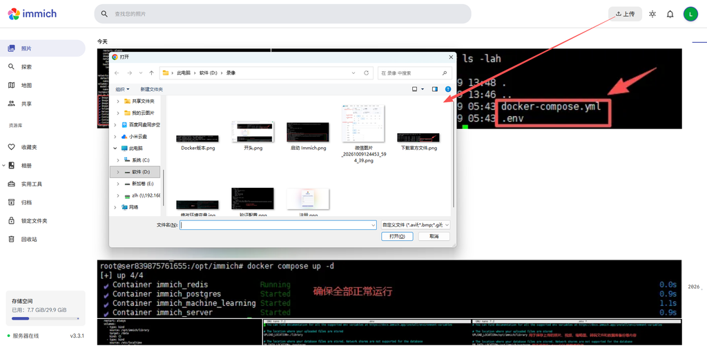The image size is (707, 348).
Task: Expand the 相册 albums section
Action: coord(4,166)
